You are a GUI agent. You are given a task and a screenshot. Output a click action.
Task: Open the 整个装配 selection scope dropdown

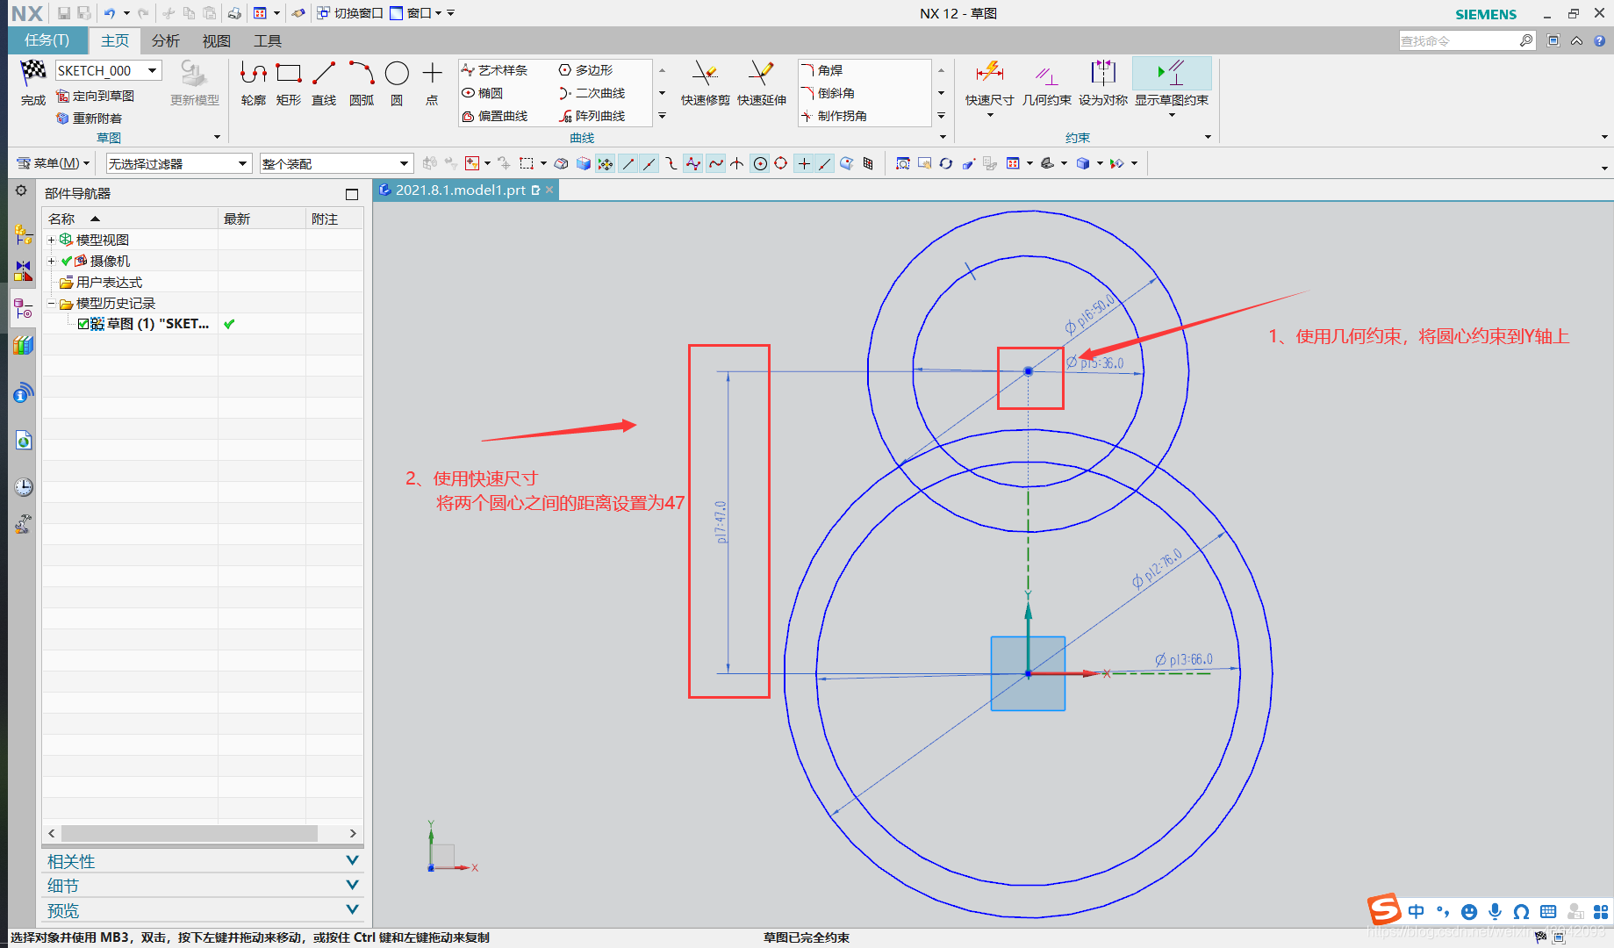coord(404,164)
